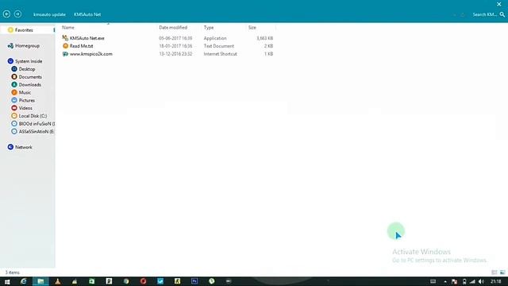Click in the Search KM... field

click(x=484, y=14)
